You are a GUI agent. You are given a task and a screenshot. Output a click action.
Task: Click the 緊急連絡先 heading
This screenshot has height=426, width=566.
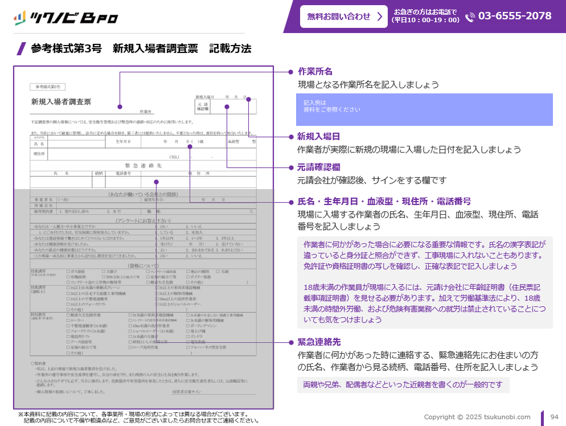[319, 342]
